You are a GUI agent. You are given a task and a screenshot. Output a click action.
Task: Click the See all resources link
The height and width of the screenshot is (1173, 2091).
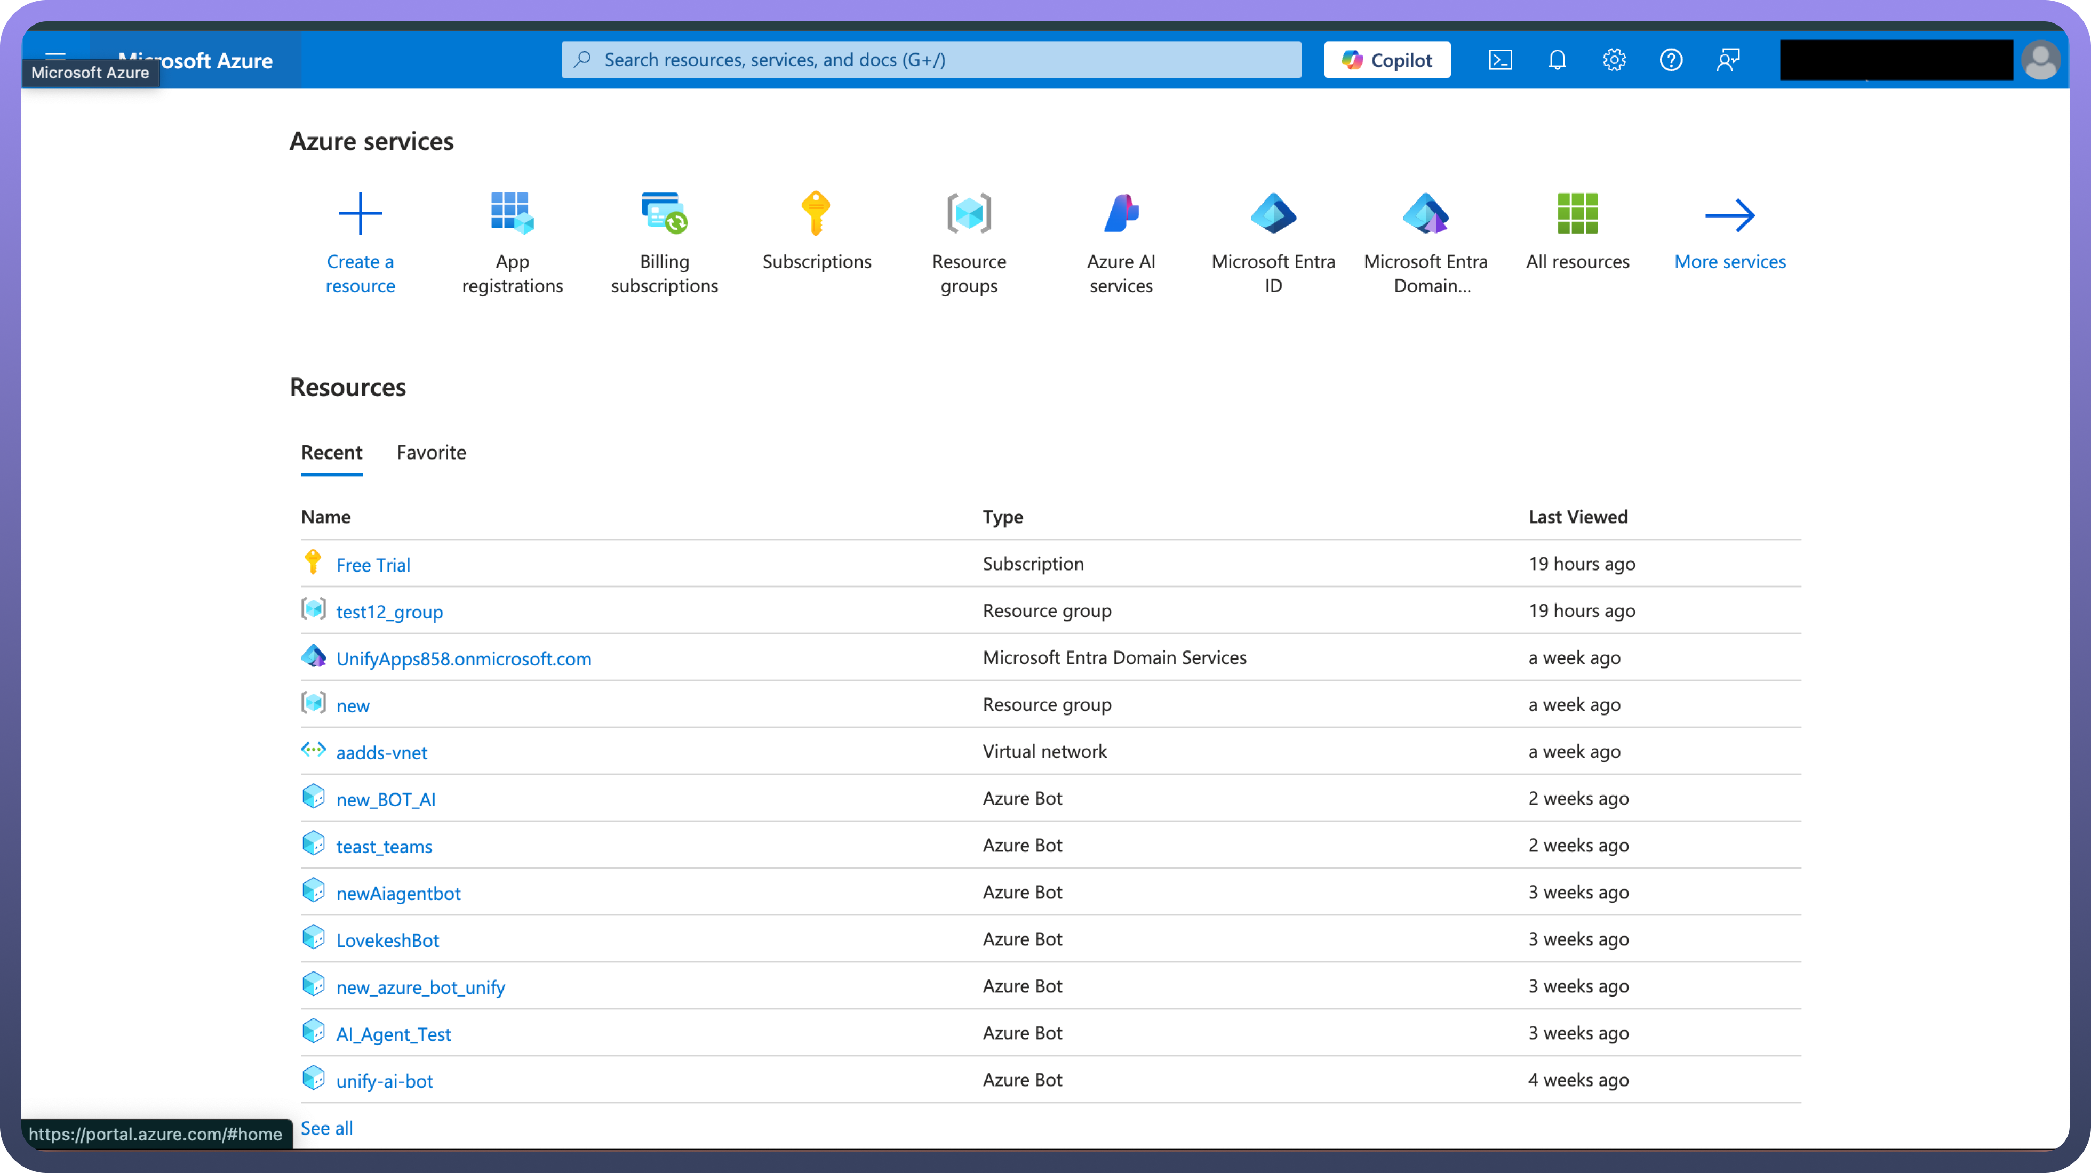pyautogui.click(x=326, y=1128)
